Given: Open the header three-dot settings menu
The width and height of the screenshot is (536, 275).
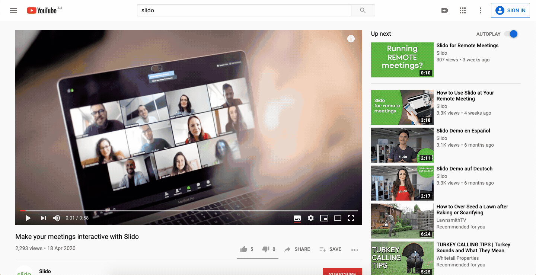Looking at the screenshot, I should tap(481, 10).
